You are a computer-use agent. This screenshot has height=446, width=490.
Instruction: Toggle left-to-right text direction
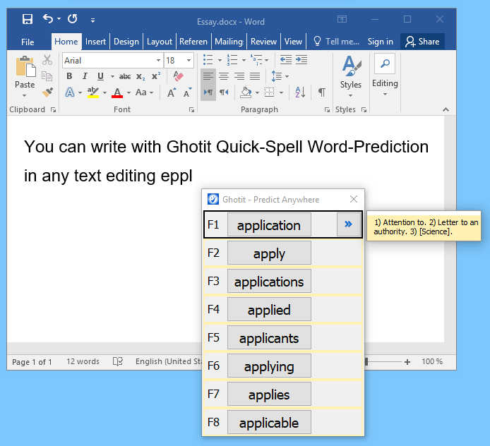[x=208, y=92]
